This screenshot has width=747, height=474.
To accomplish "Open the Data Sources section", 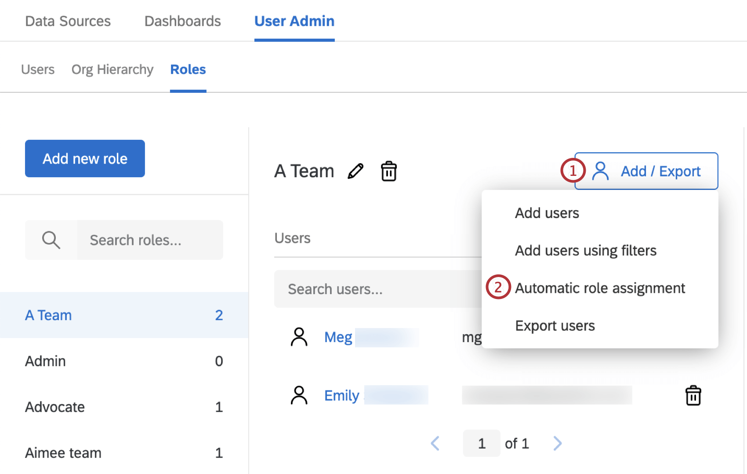I will point(68,21).
